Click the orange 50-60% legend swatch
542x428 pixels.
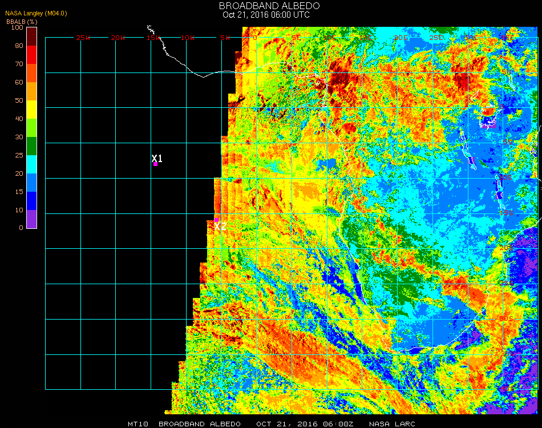click(x=32, y=91)
